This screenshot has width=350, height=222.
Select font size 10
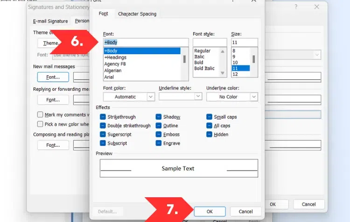(241, 62)
